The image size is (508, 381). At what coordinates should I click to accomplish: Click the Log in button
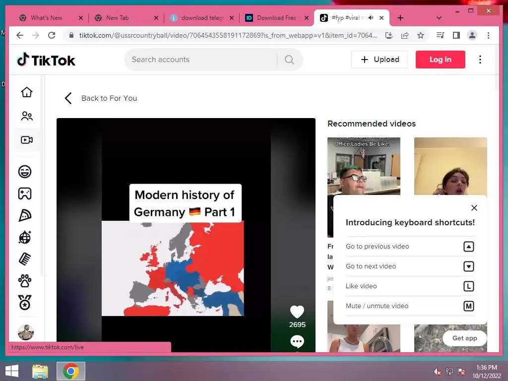(441, 60)
